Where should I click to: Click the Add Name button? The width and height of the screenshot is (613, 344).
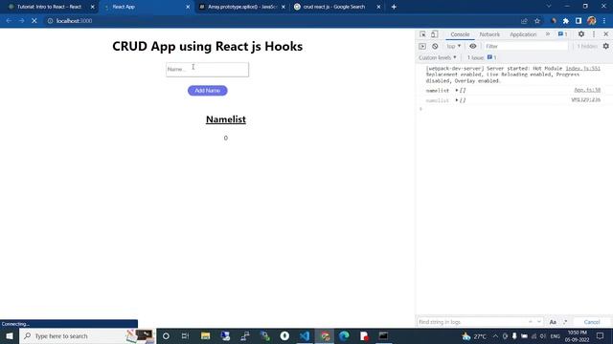208,91
